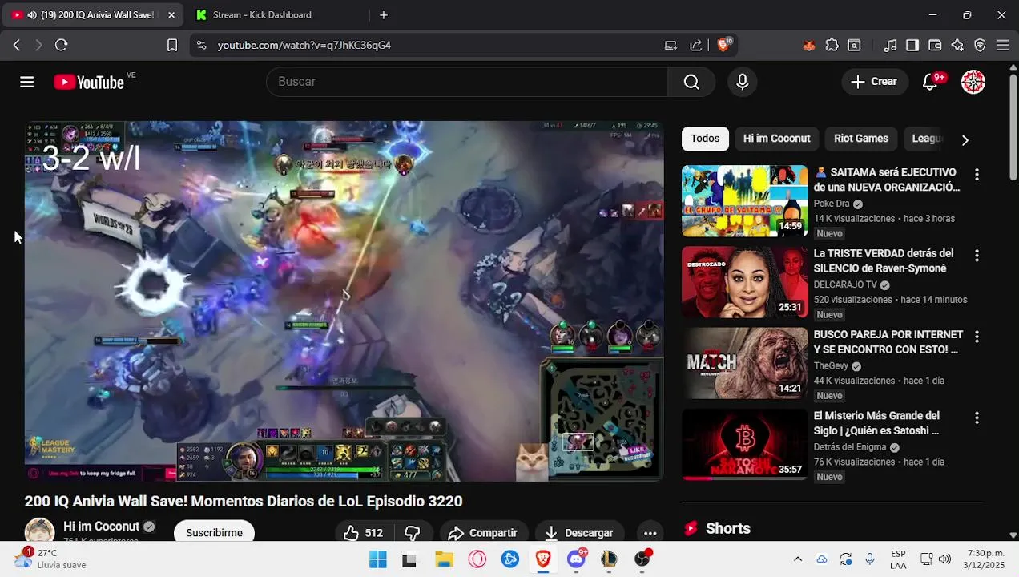The image size is (1019, 577).
Task: Click in the Buscar search field
Action: (466, 82)
